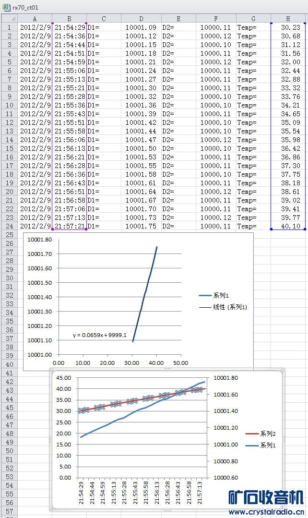The width and height of the screenshot is (308, 518).
Task: Click temperature cell 40.10
Action: point(288,226)
